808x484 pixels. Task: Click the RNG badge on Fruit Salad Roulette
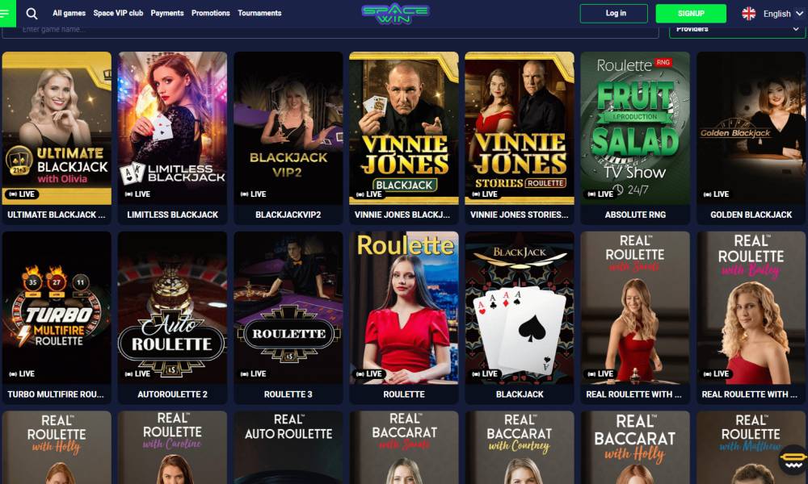[x=663, y=62]
